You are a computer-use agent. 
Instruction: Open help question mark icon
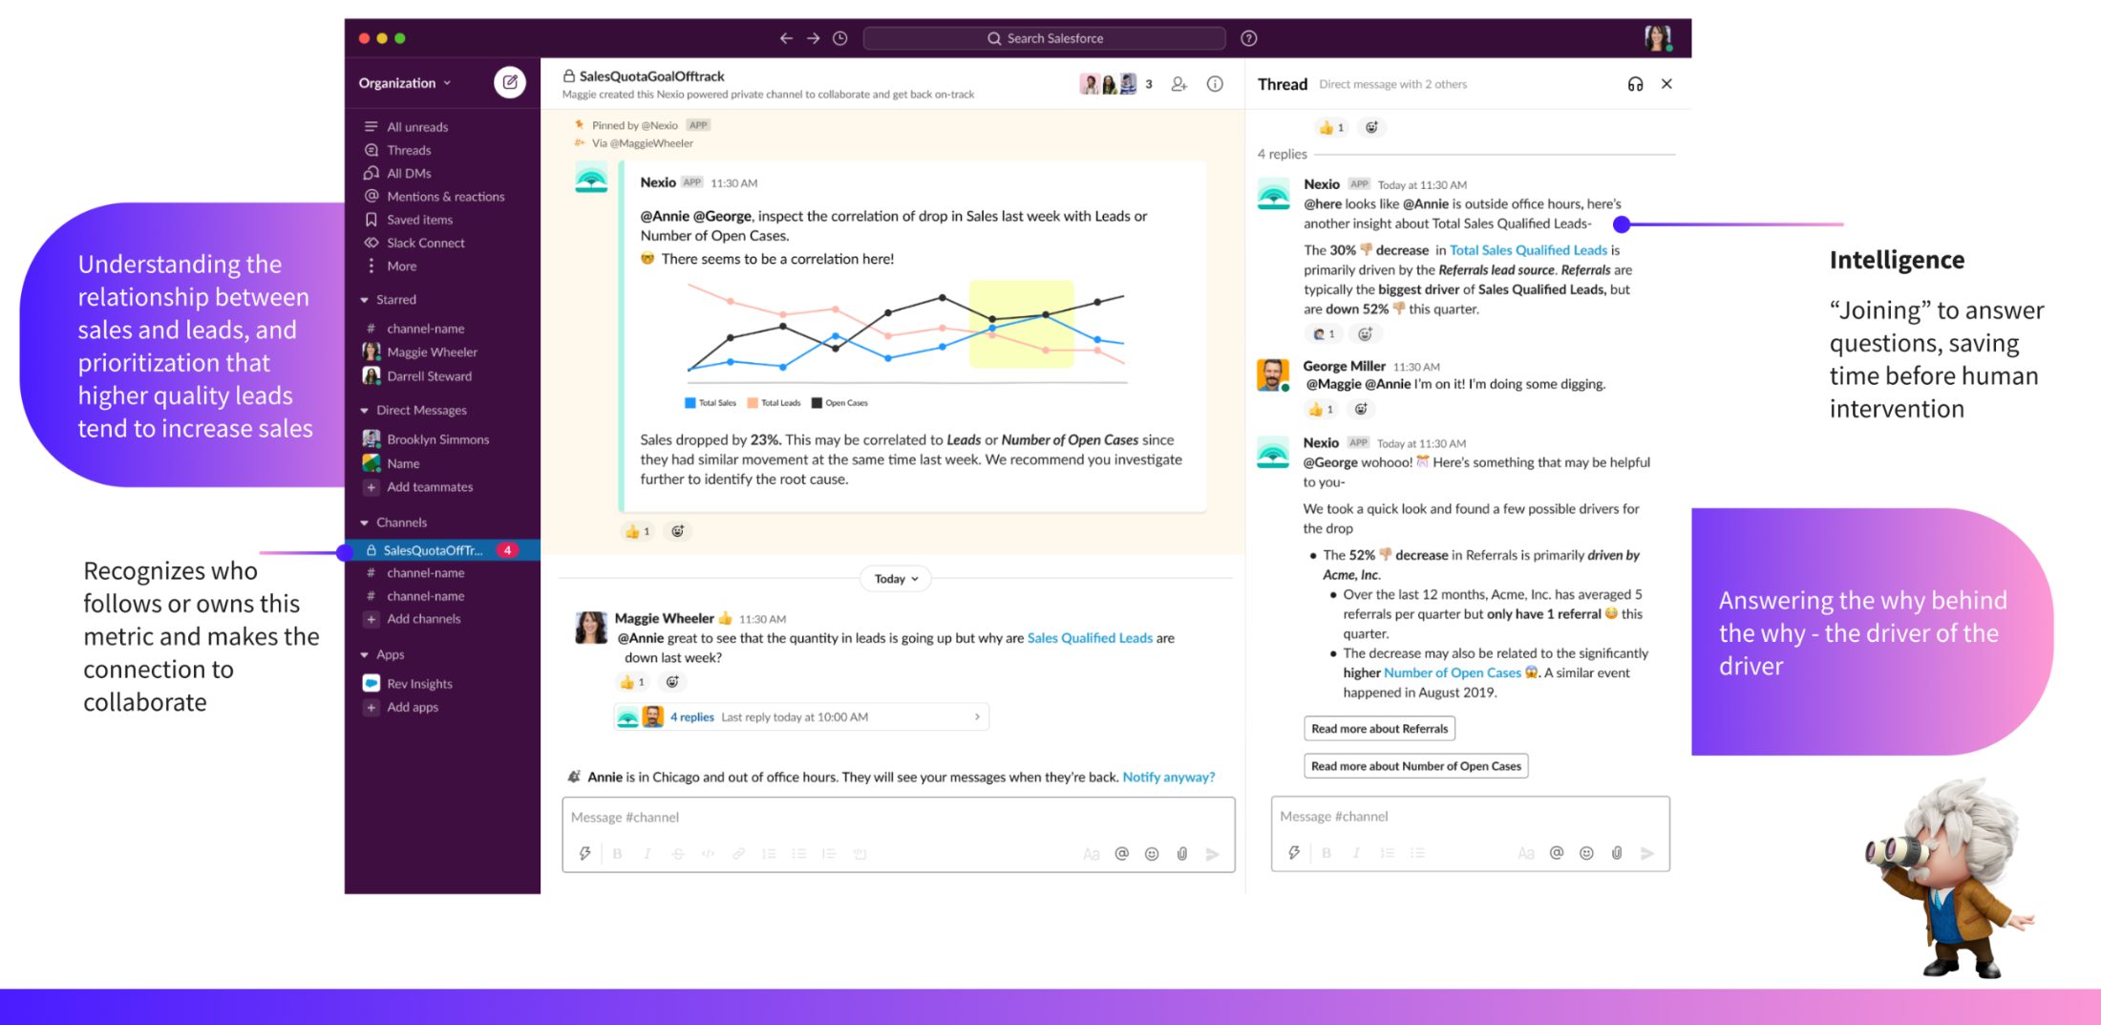1248,38
